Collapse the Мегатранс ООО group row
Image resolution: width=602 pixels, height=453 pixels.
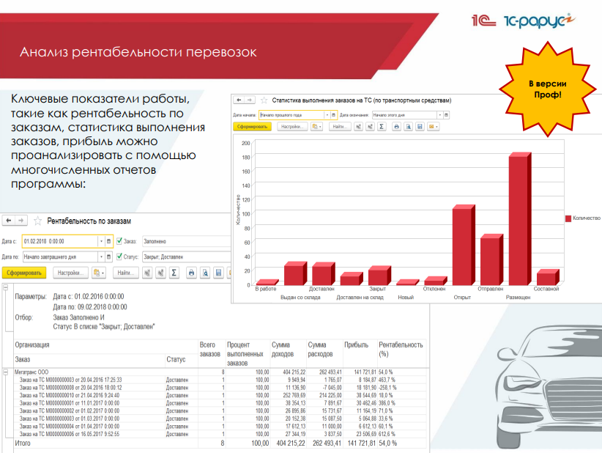coord(6,372)
